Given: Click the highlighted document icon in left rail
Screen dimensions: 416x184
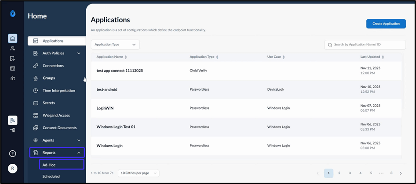Looking at the screenshot, I should pyautogui.click(x=12, y=120).
